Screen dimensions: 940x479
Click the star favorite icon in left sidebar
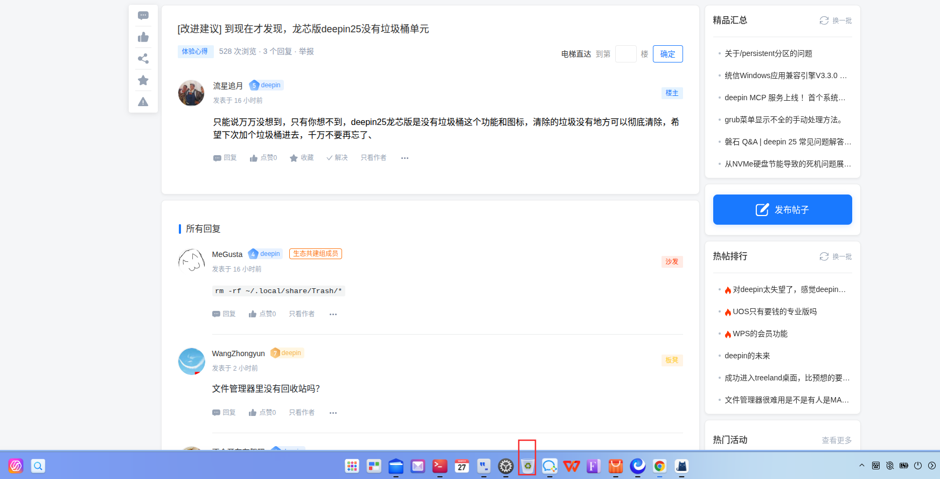tap(143, 80)
